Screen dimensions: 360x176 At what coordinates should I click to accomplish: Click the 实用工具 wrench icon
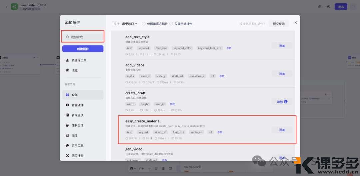[x=67, y=145]
